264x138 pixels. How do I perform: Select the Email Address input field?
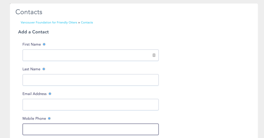coord(91,105)
